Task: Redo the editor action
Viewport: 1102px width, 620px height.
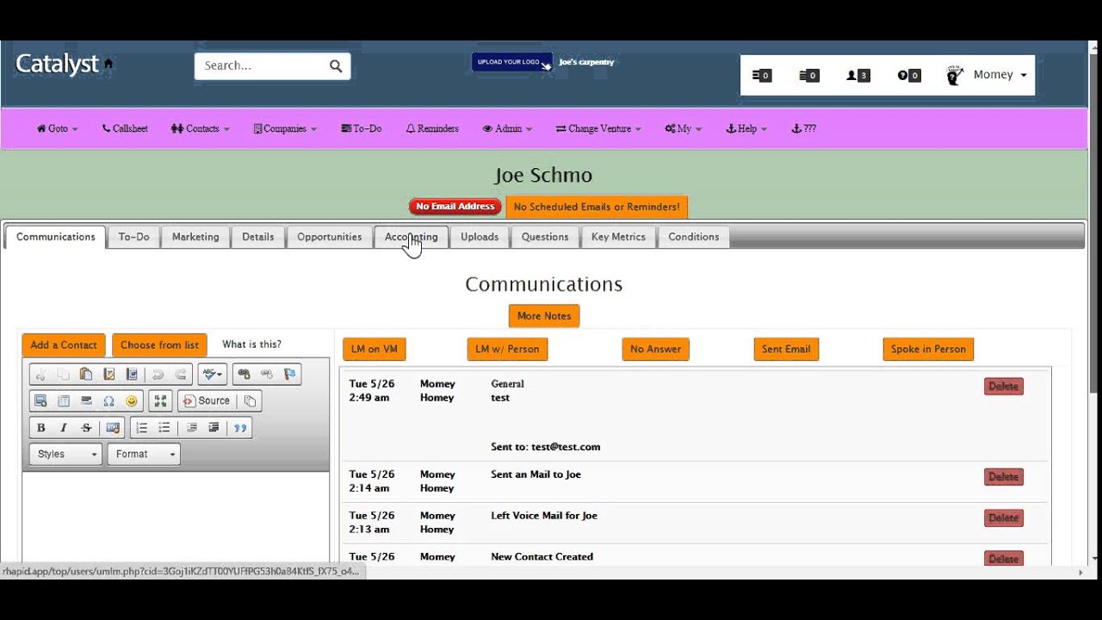Action: [x=180, y=375]
